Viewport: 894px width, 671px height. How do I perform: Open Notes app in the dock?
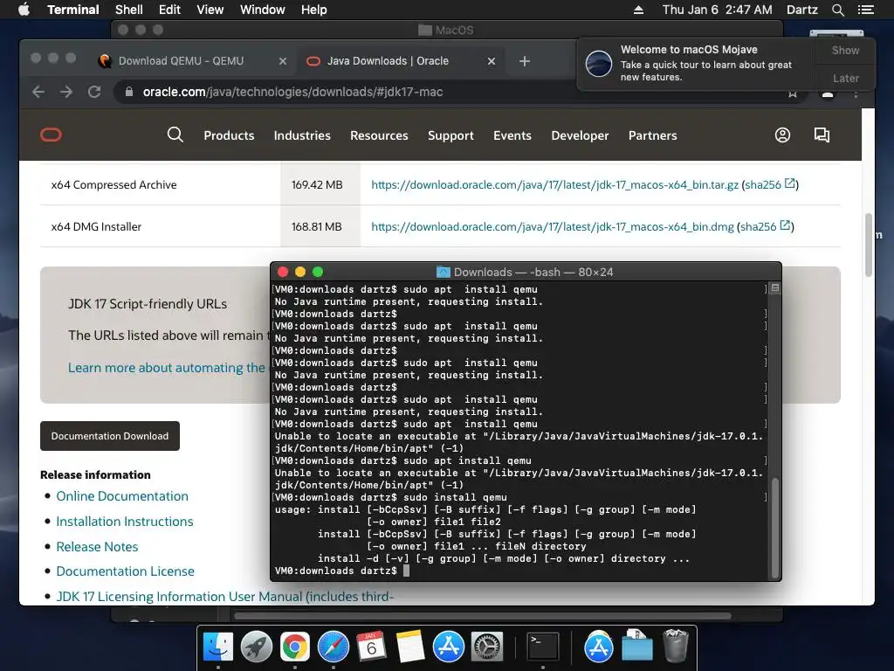coord(410,647)
